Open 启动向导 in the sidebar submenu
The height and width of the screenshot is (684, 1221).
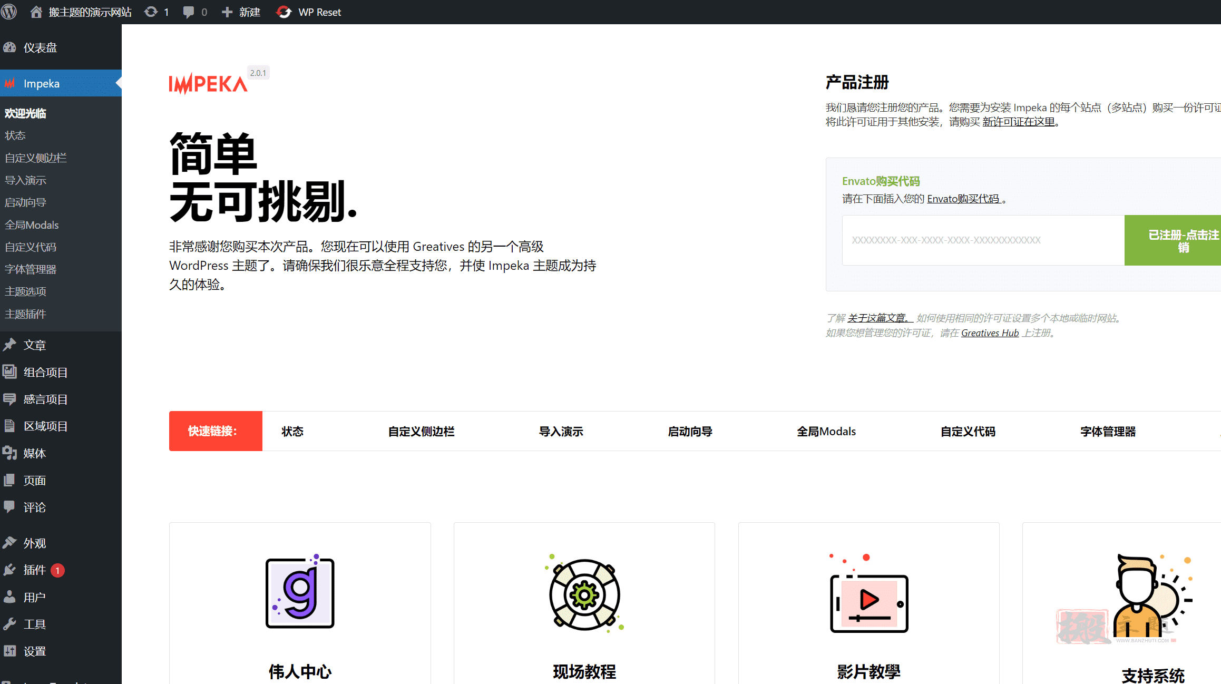25,202
